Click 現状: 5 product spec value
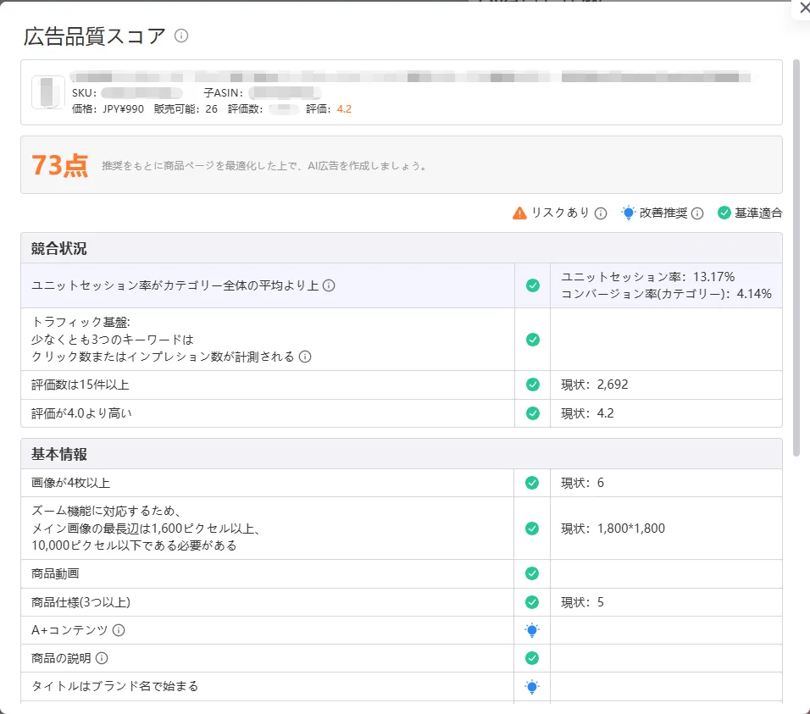The height and width of the screenshot is (714, 810). tap(582, 602)
